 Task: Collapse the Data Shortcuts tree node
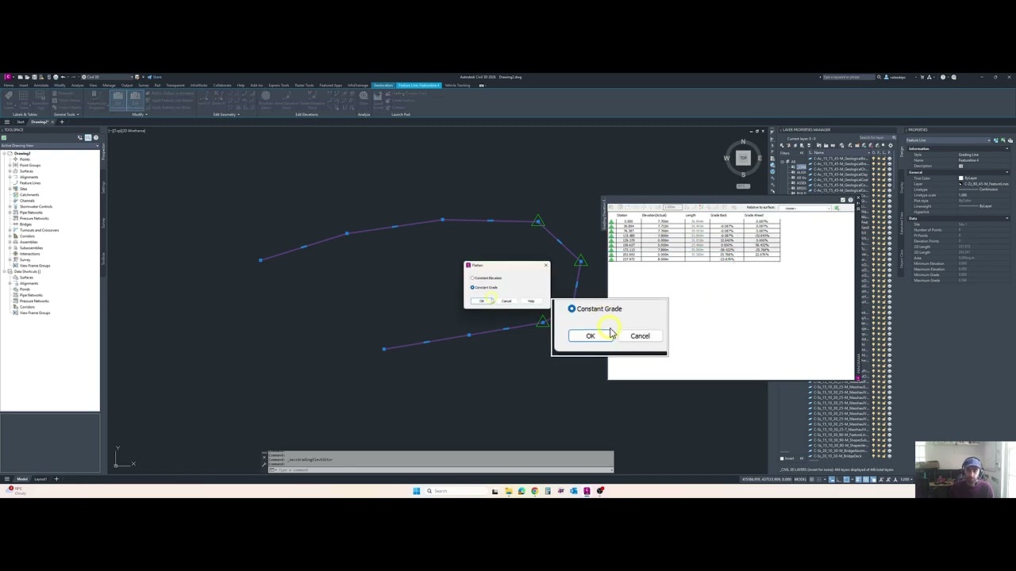pyautogui.click(x=4, y=271)
